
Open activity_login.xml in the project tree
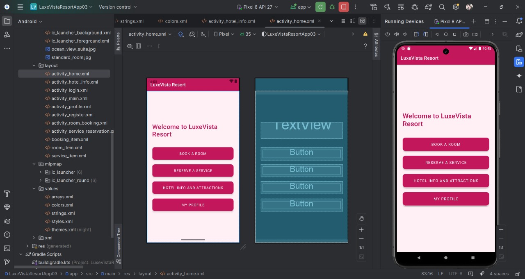click(69, 90)
